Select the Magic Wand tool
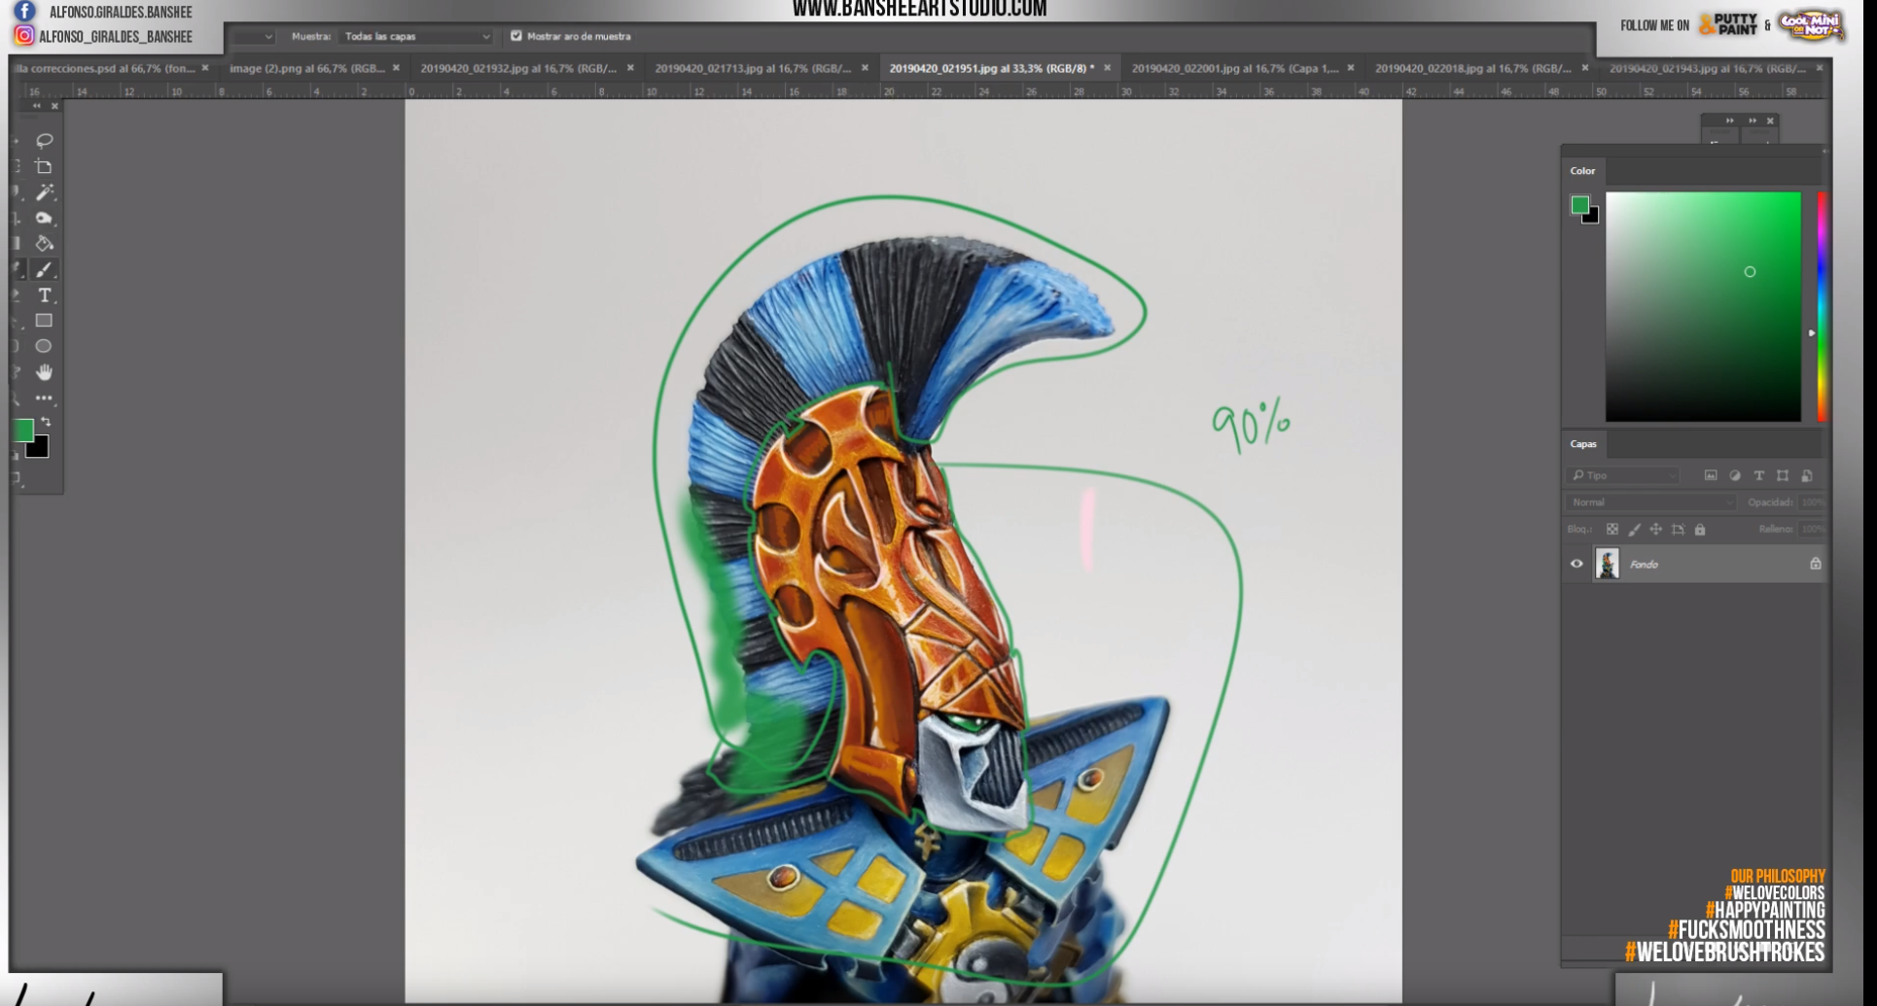 point(44,192)
